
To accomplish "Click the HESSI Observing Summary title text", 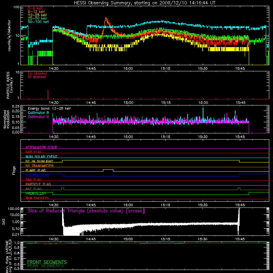I will click(x=144, y=3).
